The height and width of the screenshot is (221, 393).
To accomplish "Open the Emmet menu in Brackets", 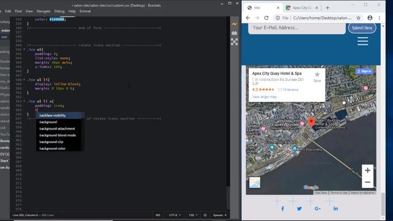I will pos(85,11).
